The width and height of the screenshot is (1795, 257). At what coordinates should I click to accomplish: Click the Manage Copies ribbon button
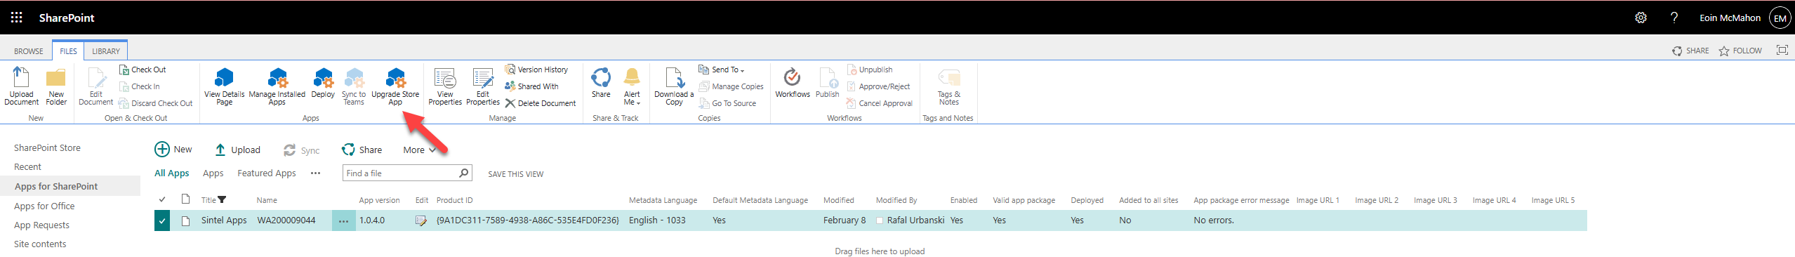pos(731,86)
